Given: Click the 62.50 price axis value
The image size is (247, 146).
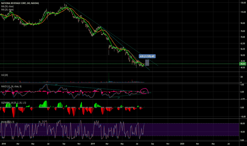Looking at the screenshot, I should click(x=243, y=44).
